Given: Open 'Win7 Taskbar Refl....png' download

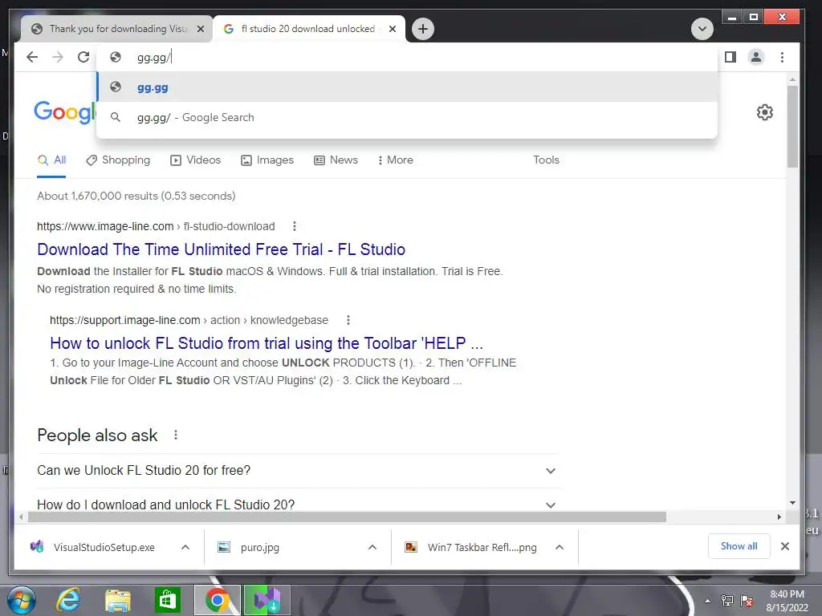Looking at the screenshot, I should click(x=472, y=547).
